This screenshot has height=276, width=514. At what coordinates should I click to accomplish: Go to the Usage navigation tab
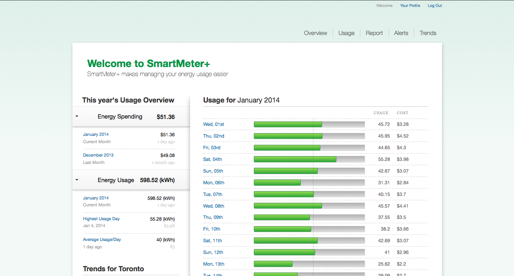coord(346,33)
